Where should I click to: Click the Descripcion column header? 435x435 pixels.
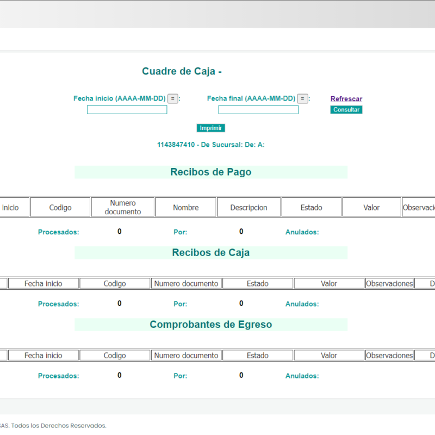[x=248, y=207]
